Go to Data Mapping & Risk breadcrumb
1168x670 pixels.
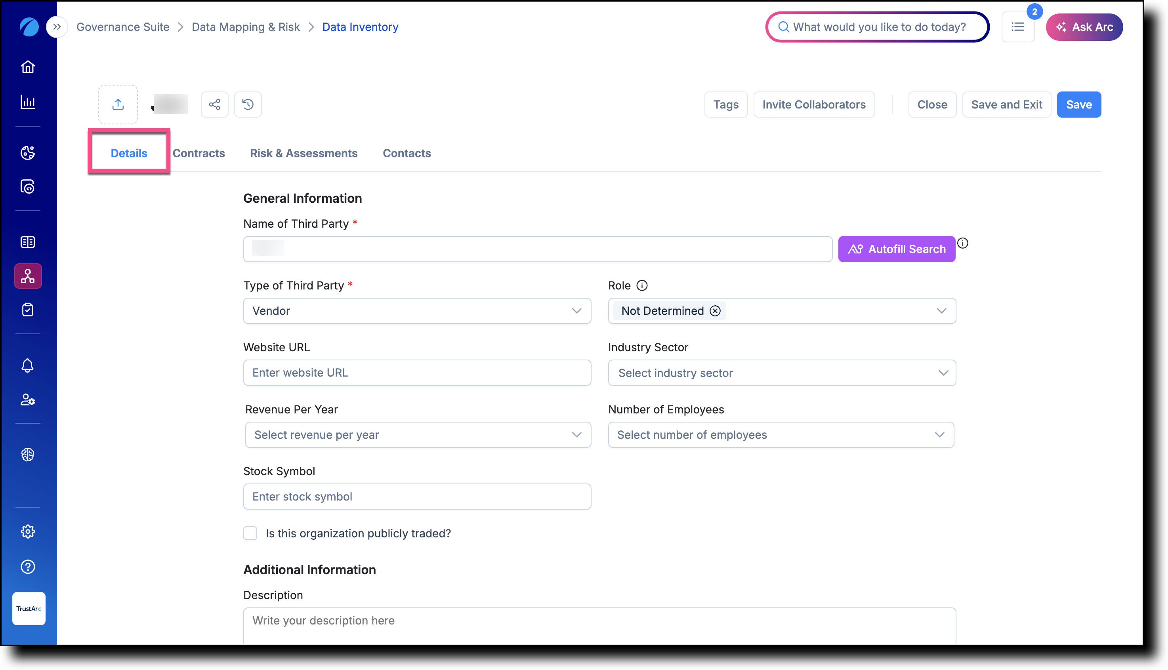pyautogui.click(x=246, y=27)
